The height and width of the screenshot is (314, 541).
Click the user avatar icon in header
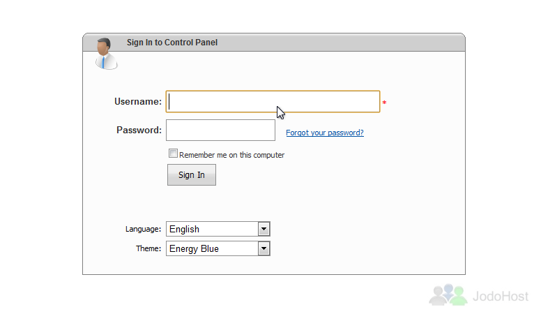pos(106,54)
